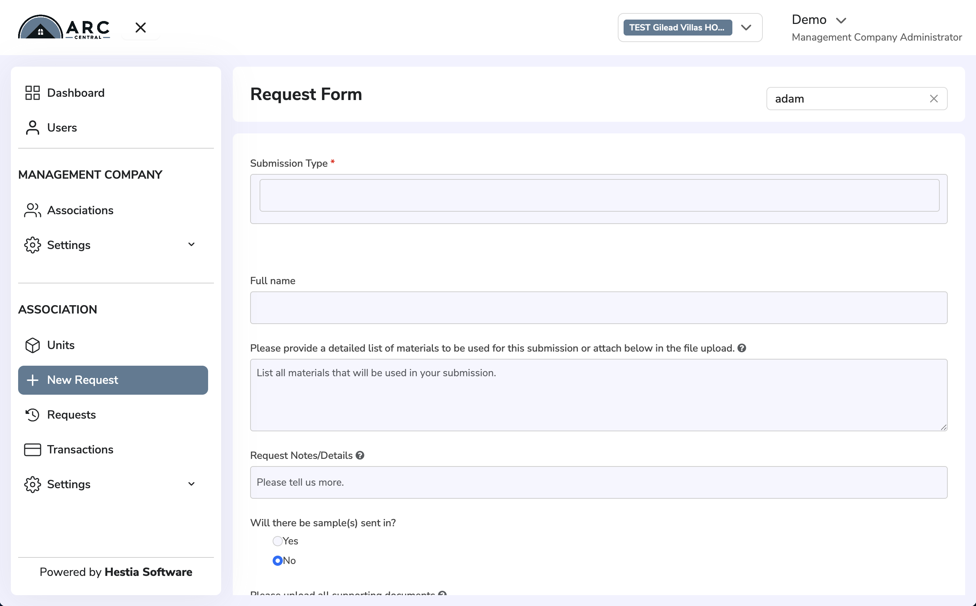Screen dimensions: 976x606
Task: Click the help icon beside Request Notes/Details
Action: 360,455
